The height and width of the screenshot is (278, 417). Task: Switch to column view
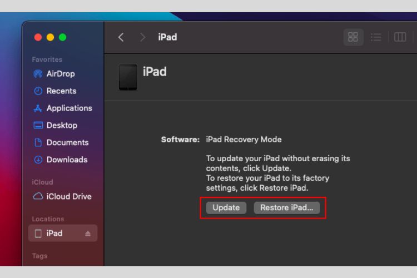(400, 37)
